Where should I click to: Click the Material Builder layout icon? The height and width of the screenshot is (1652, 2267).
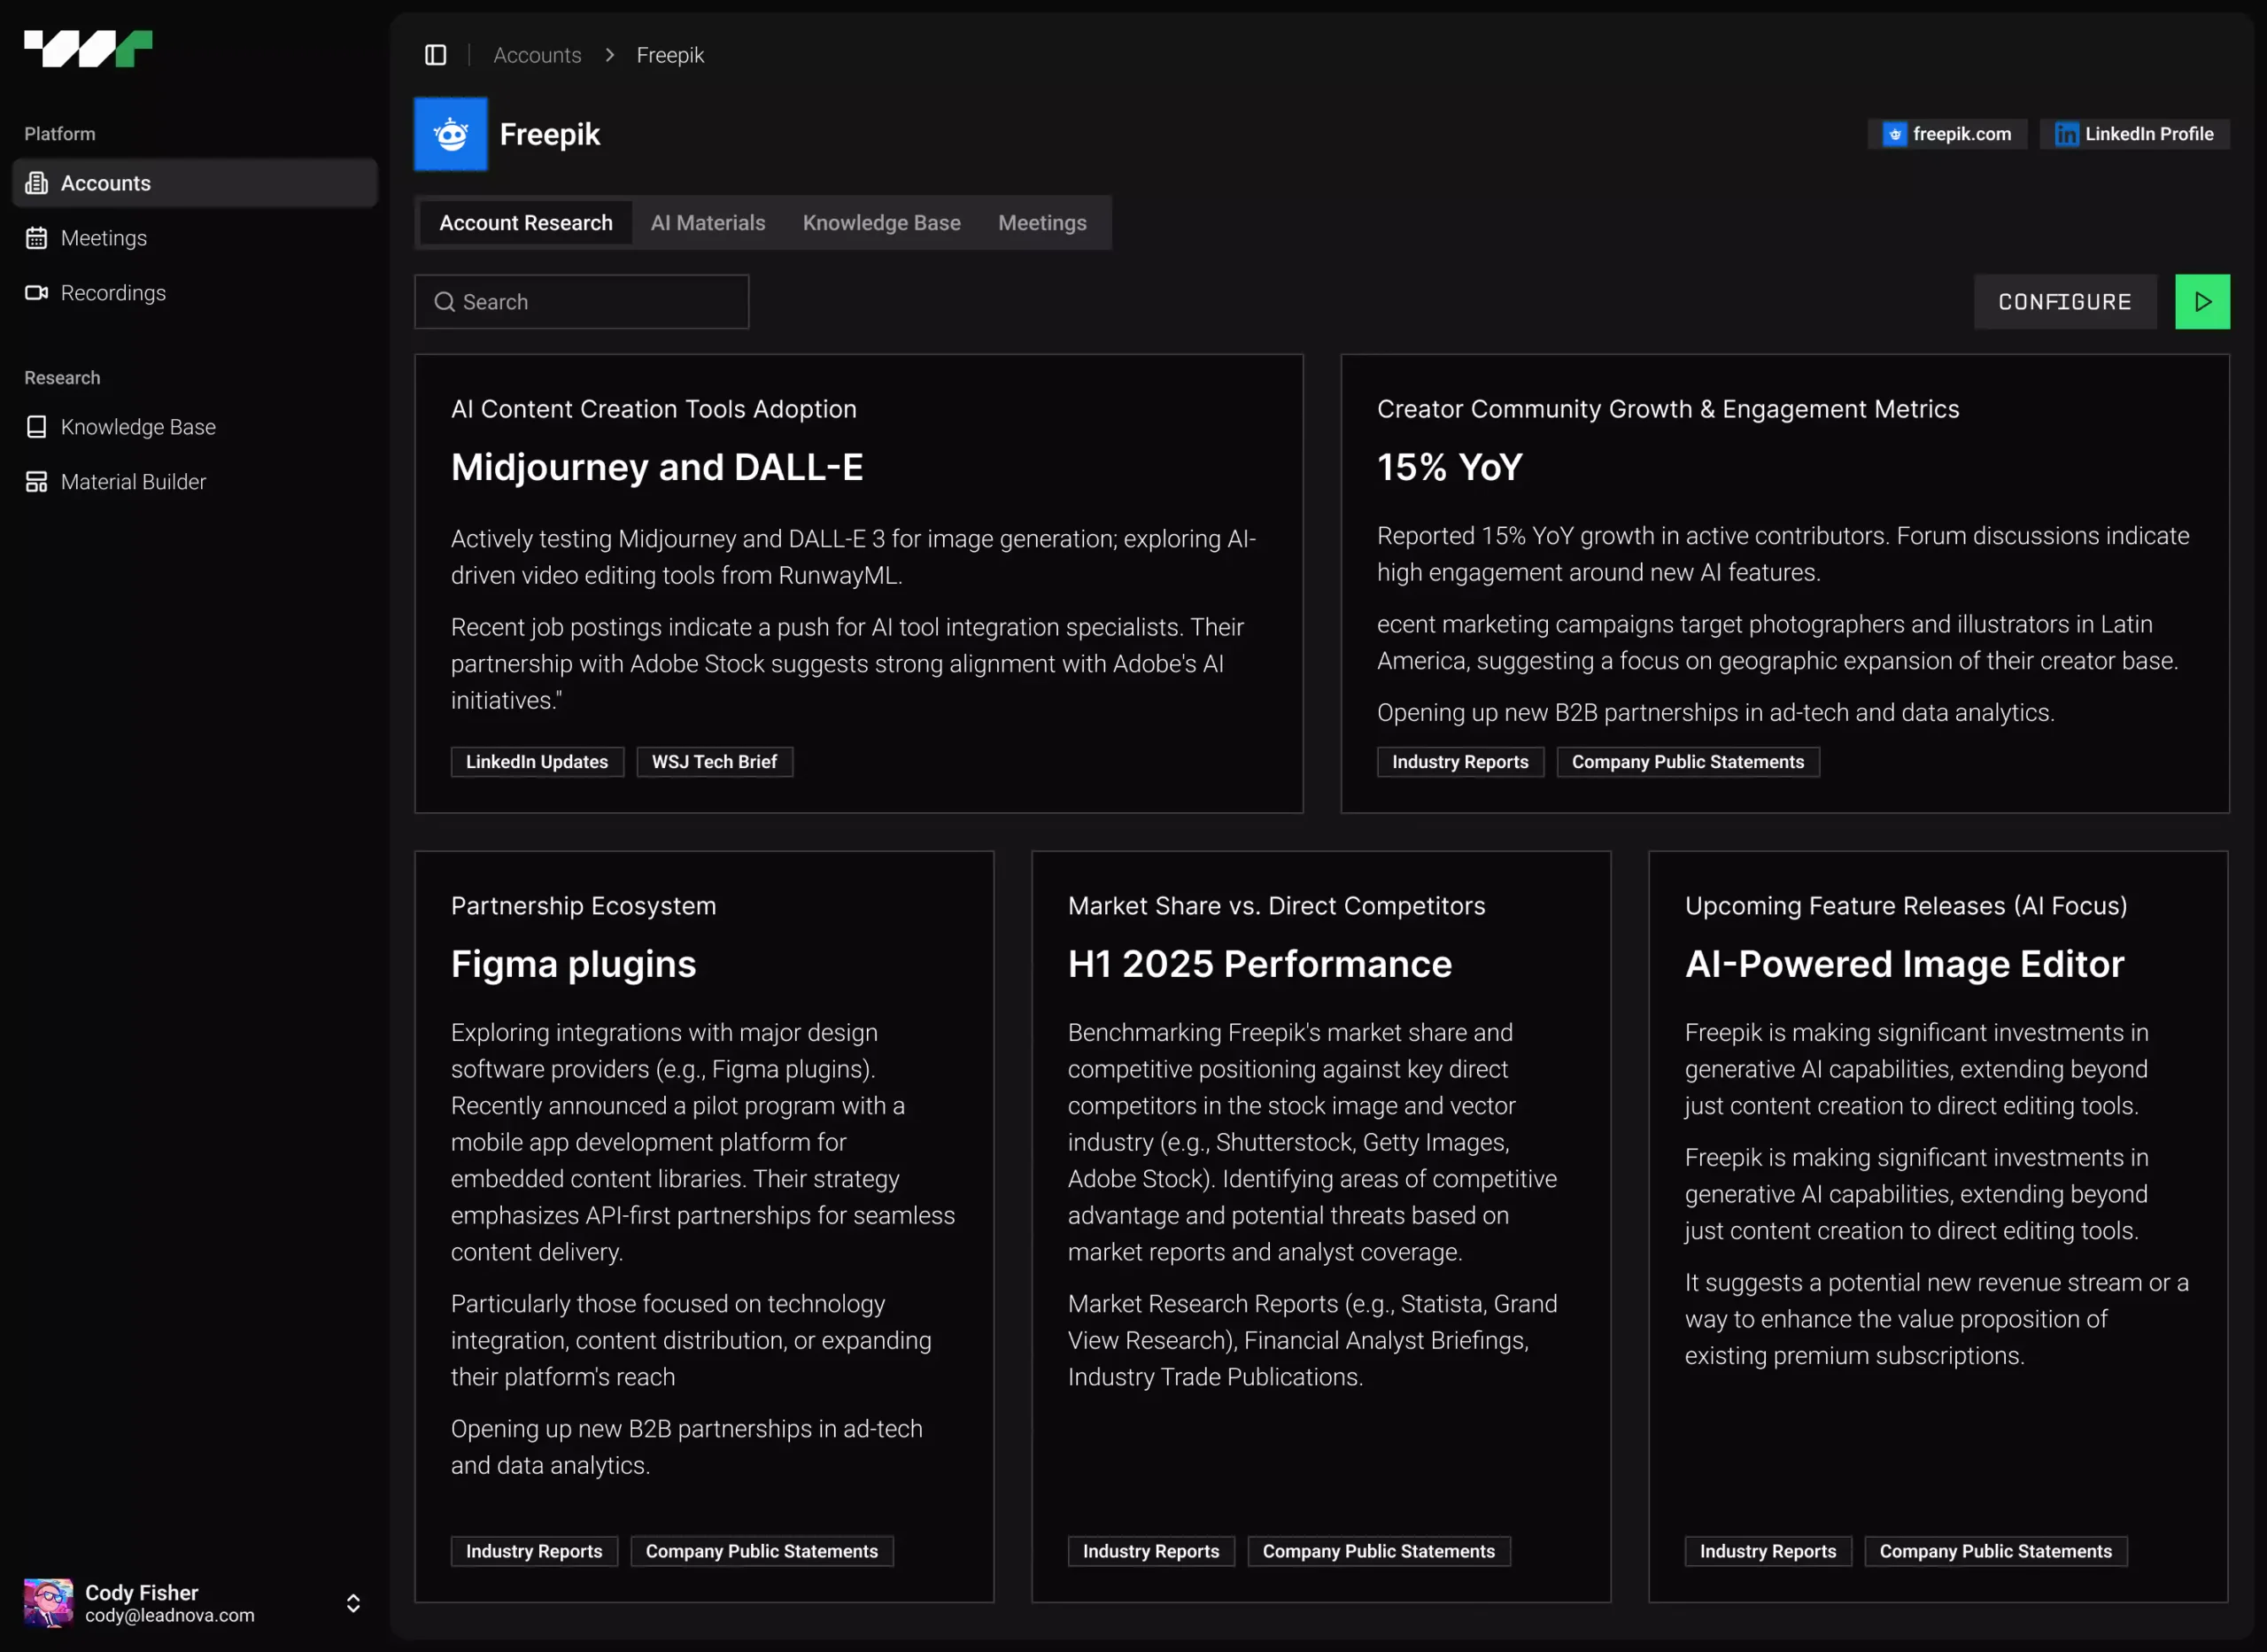click(x=37, y=482)
